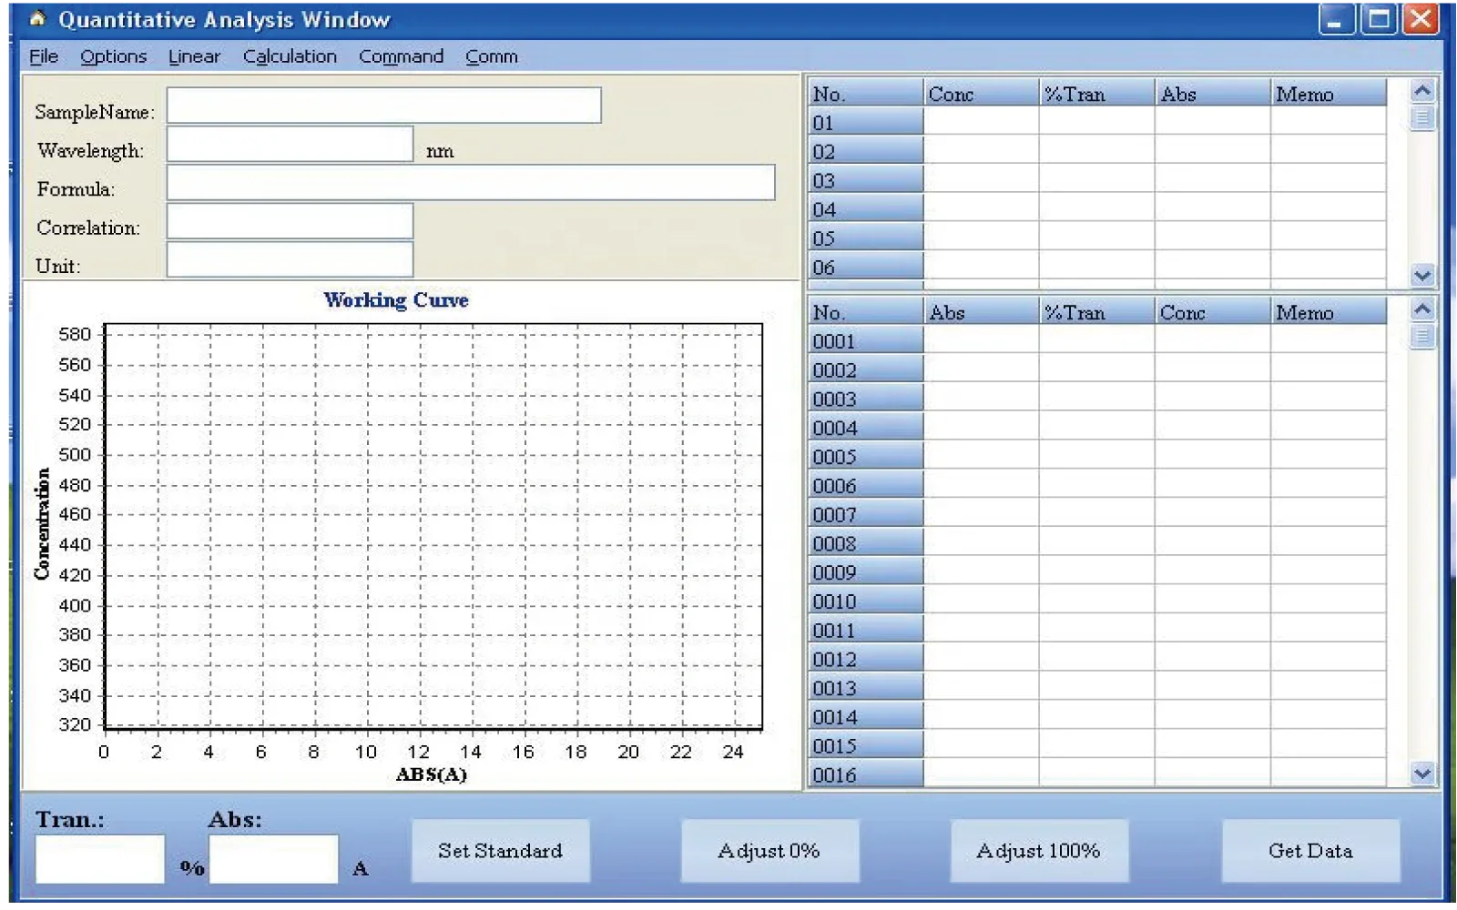The image size is (1457, 910).
Task: Click down arrow of standards table scrollbar
Action: pyautogui.click(x=1421, y=275)
